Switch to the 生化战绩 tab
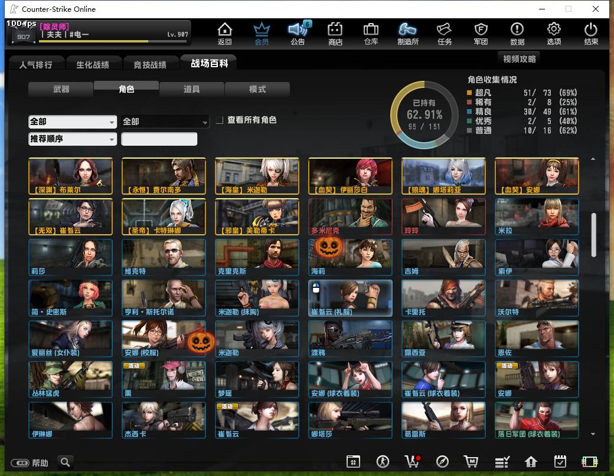 point(93,64)
